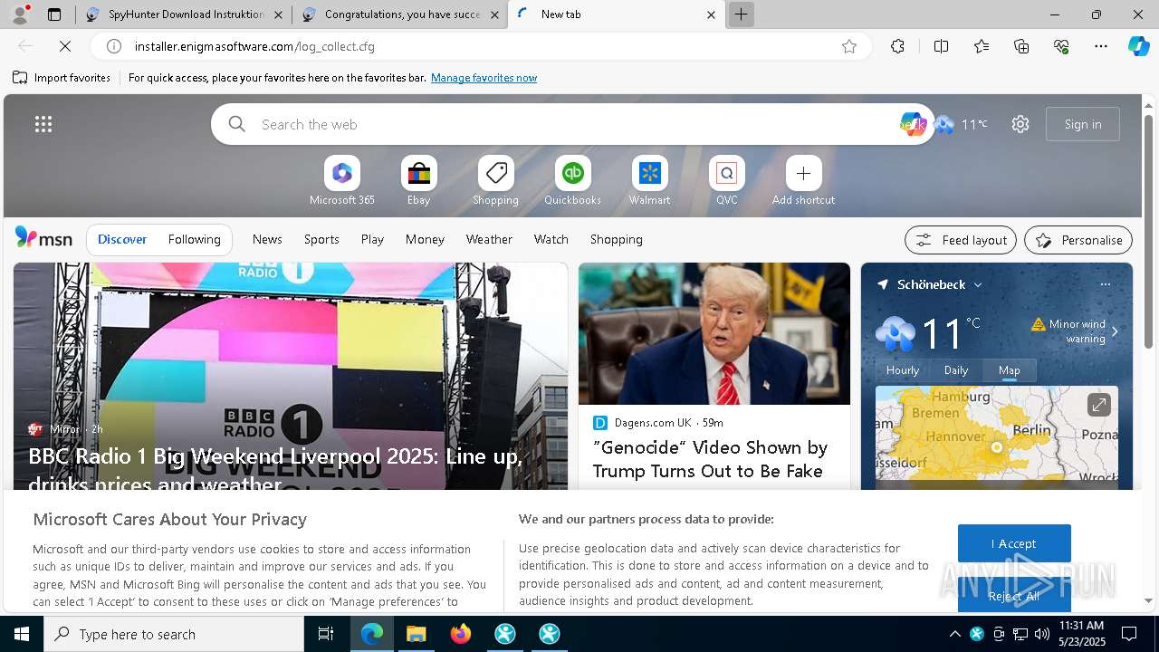Open the Ebay shortcut
The image size is (1159, 652).
[x=418, y=181]
